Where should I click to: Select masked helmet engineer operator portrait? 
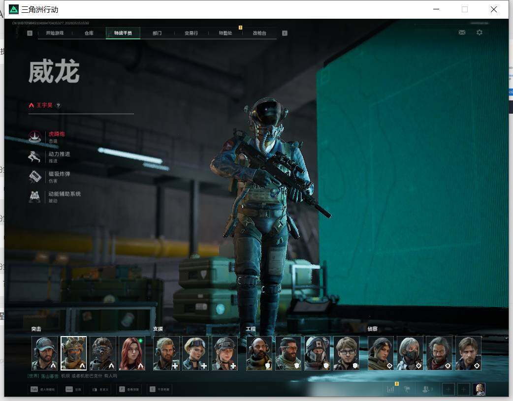[318, 353]
